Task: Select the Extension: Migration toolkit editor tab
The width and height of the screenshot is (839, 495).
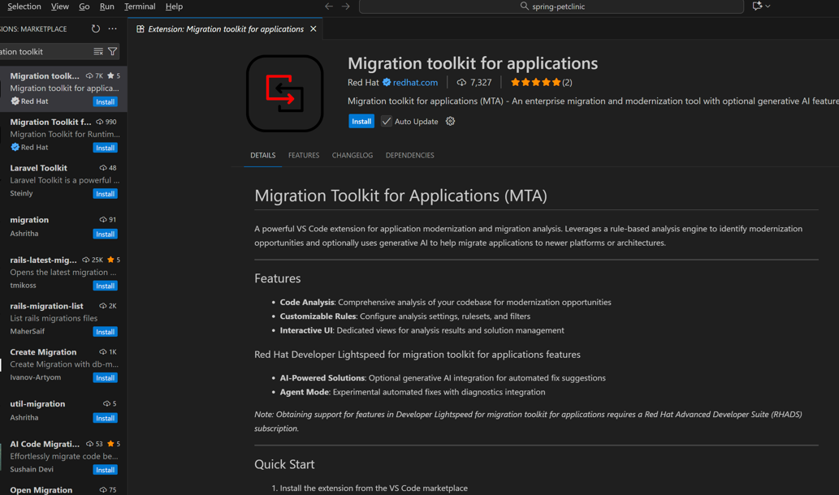Action: pyautogui.click(x=225, y=29)
